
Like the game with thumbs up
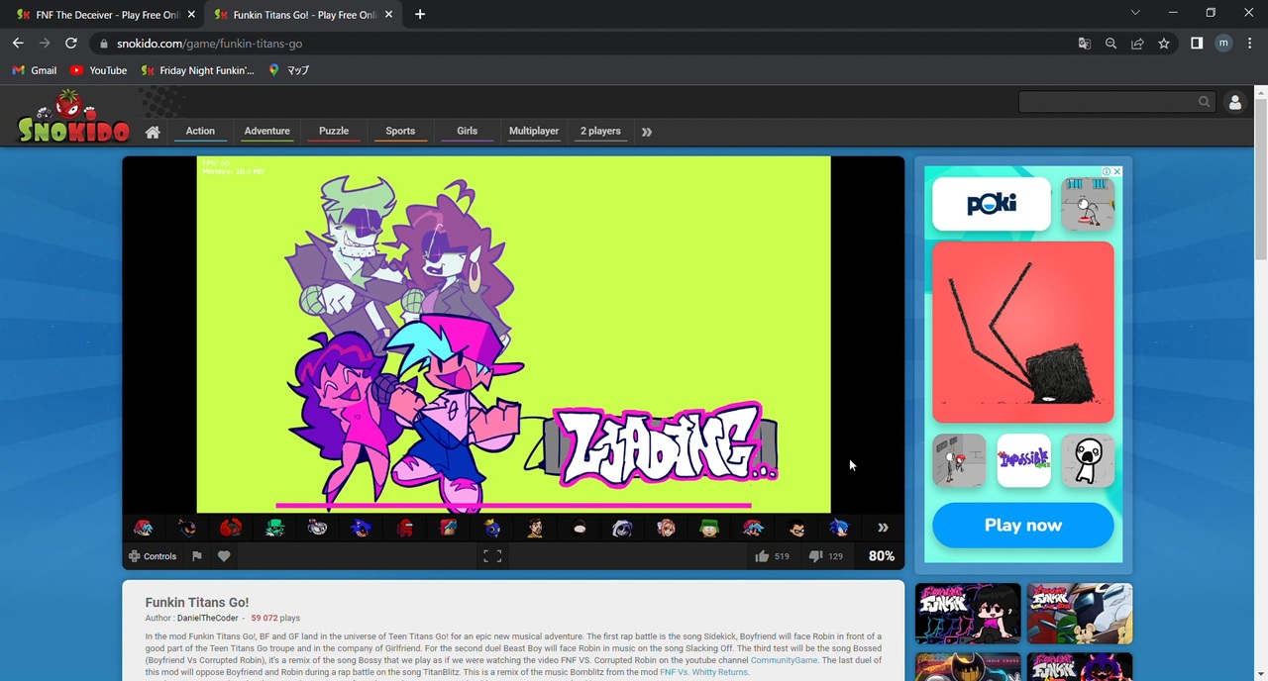(762, 556)
